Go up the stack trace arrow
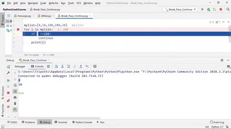 (15, 73)
